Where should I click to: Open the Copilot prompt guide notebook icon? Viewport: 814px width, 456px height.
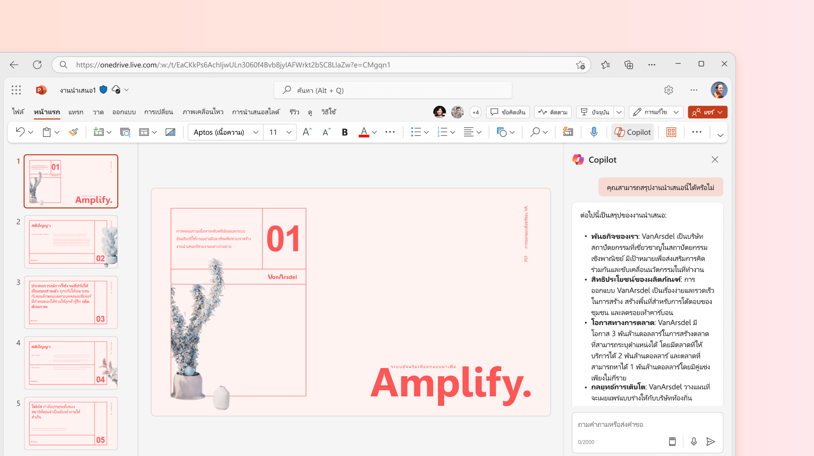(x=672, y=442)
